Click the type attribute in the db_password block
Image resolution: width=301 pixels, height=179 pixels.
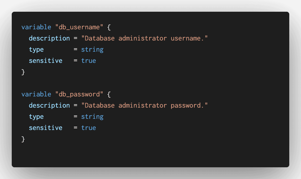(36, 117)
